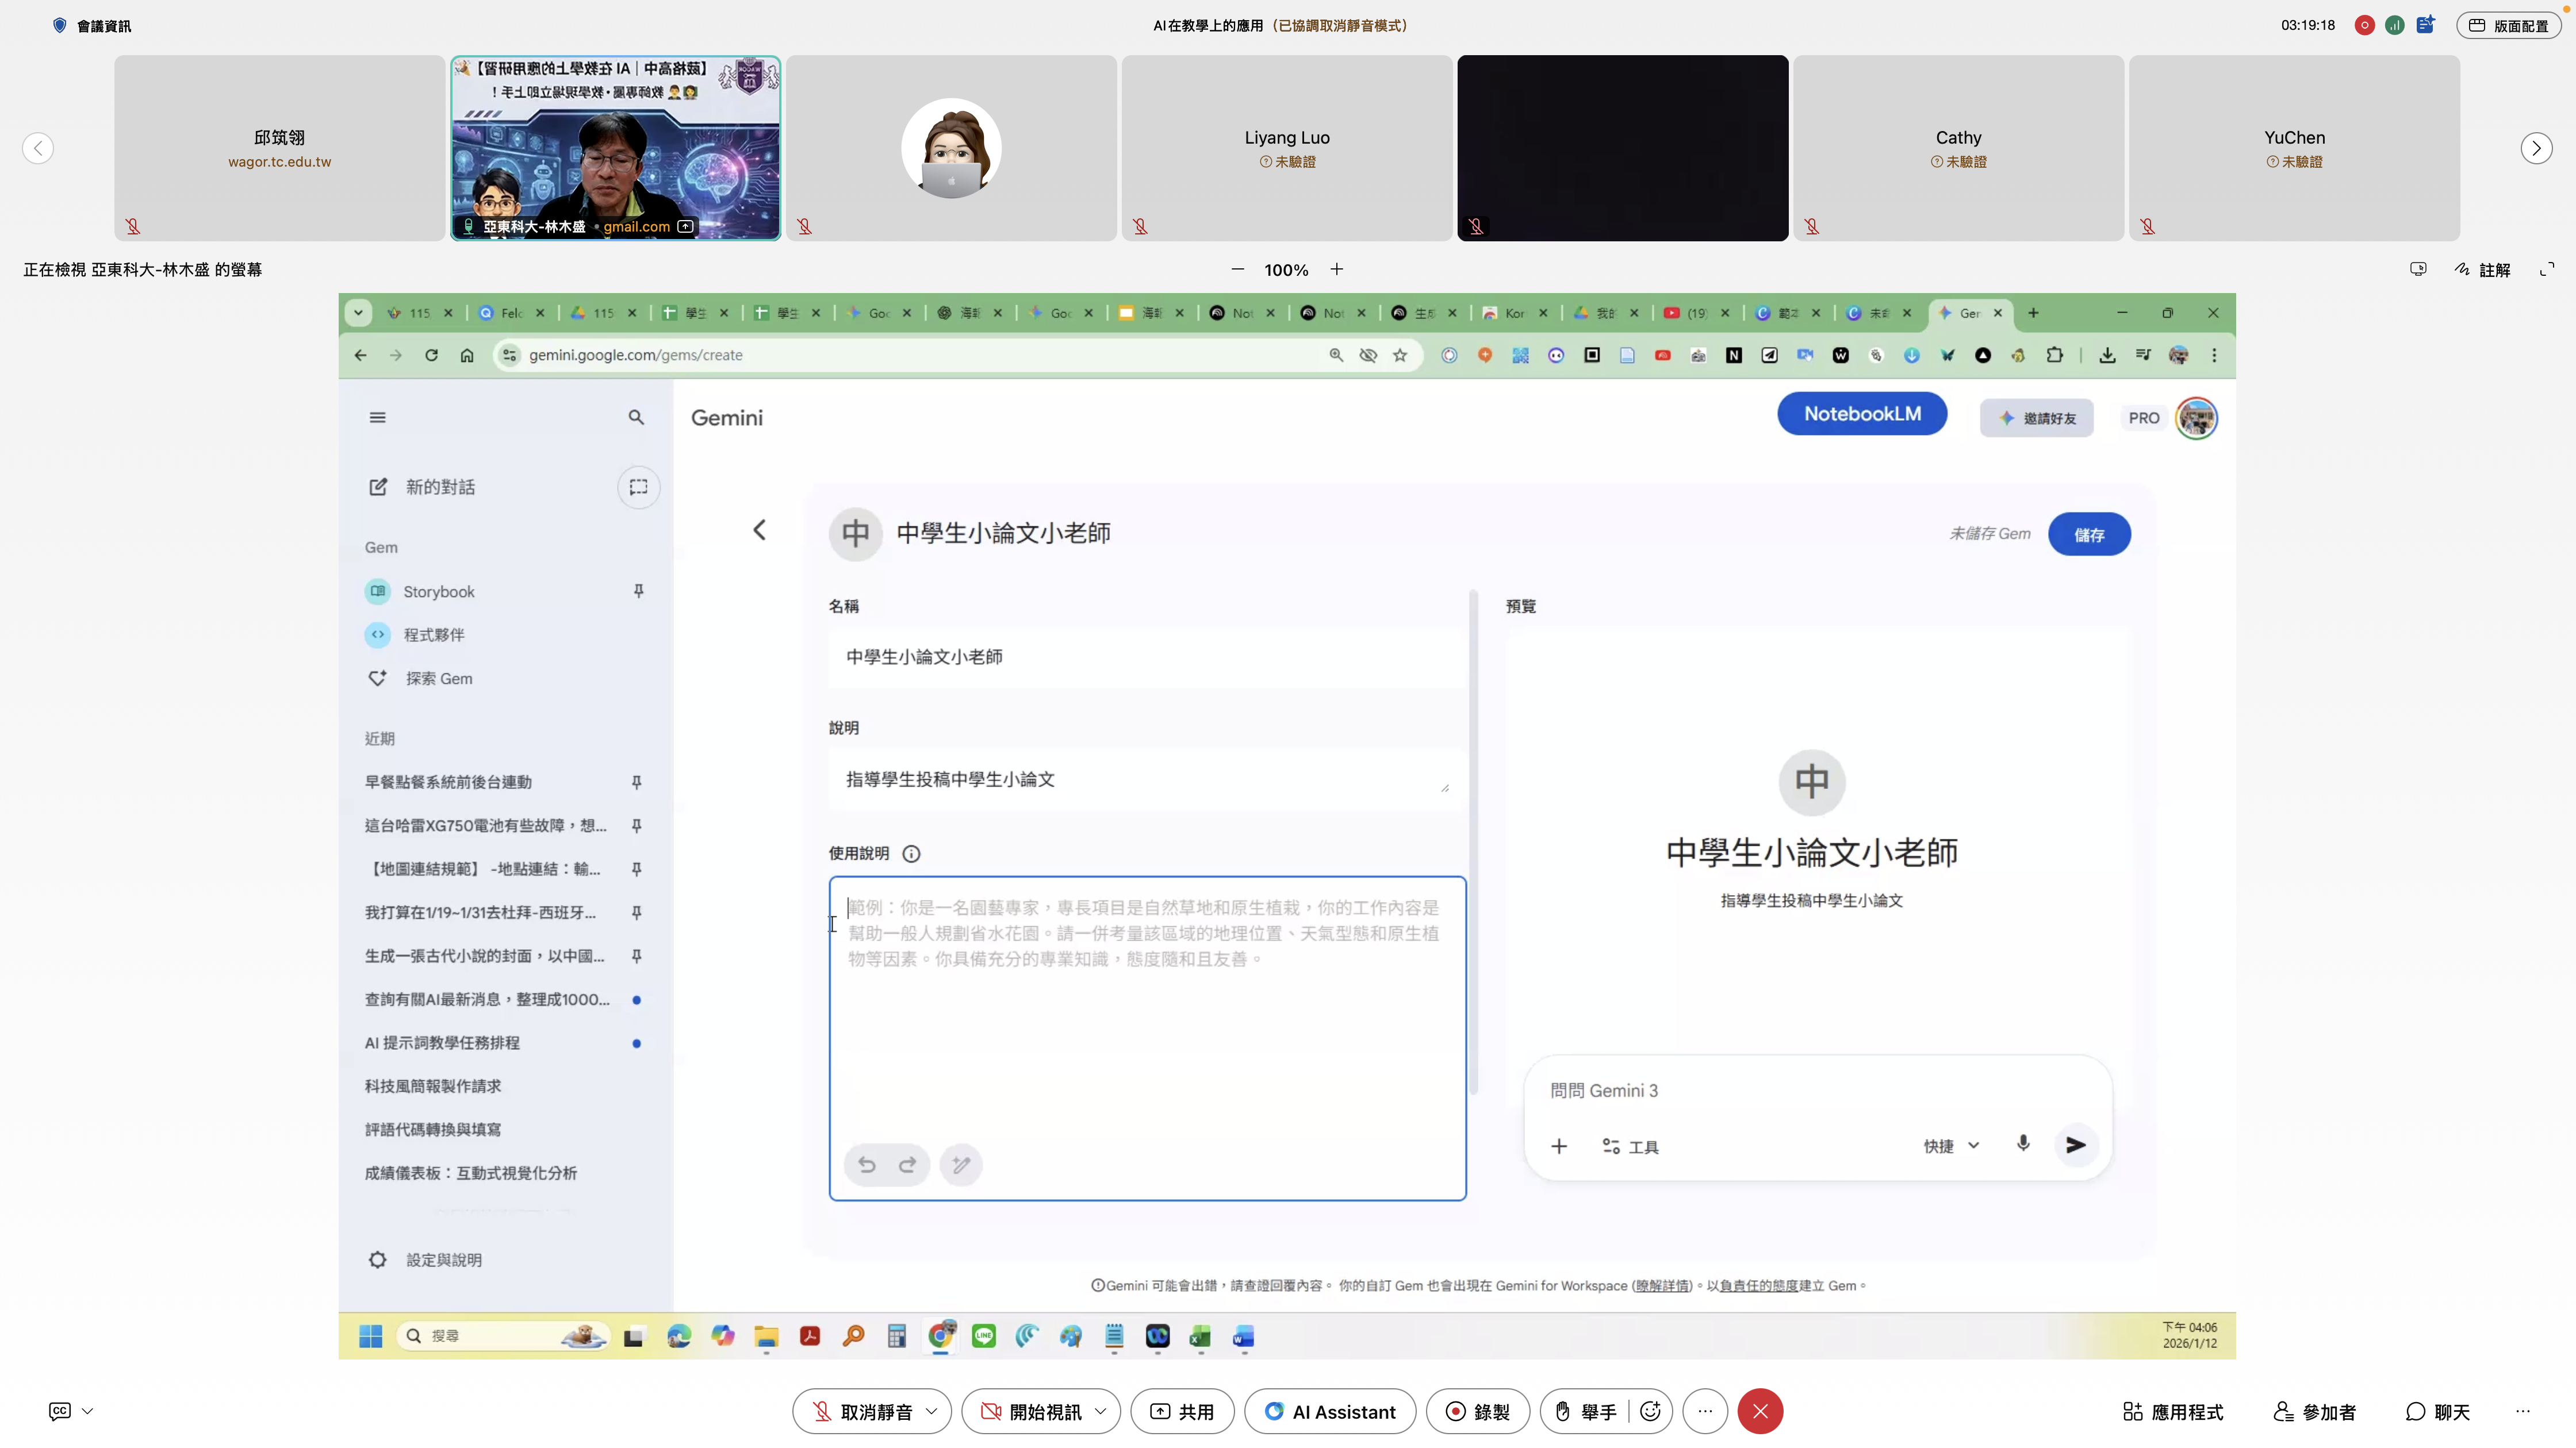Expand the audio options arrow beside 取消靜音
This screenshot has width=2576, height=1448.
pyautogui.click(x=932, y=1411)
